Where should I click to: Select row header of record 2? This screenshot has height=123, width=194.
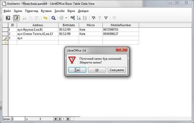point(5,34)
